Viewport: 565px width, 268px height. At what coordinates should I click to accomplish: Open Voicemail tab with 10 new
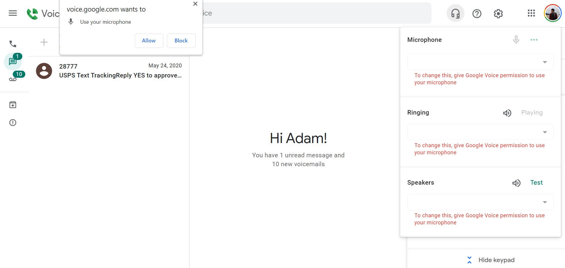(x=13, y=79)
